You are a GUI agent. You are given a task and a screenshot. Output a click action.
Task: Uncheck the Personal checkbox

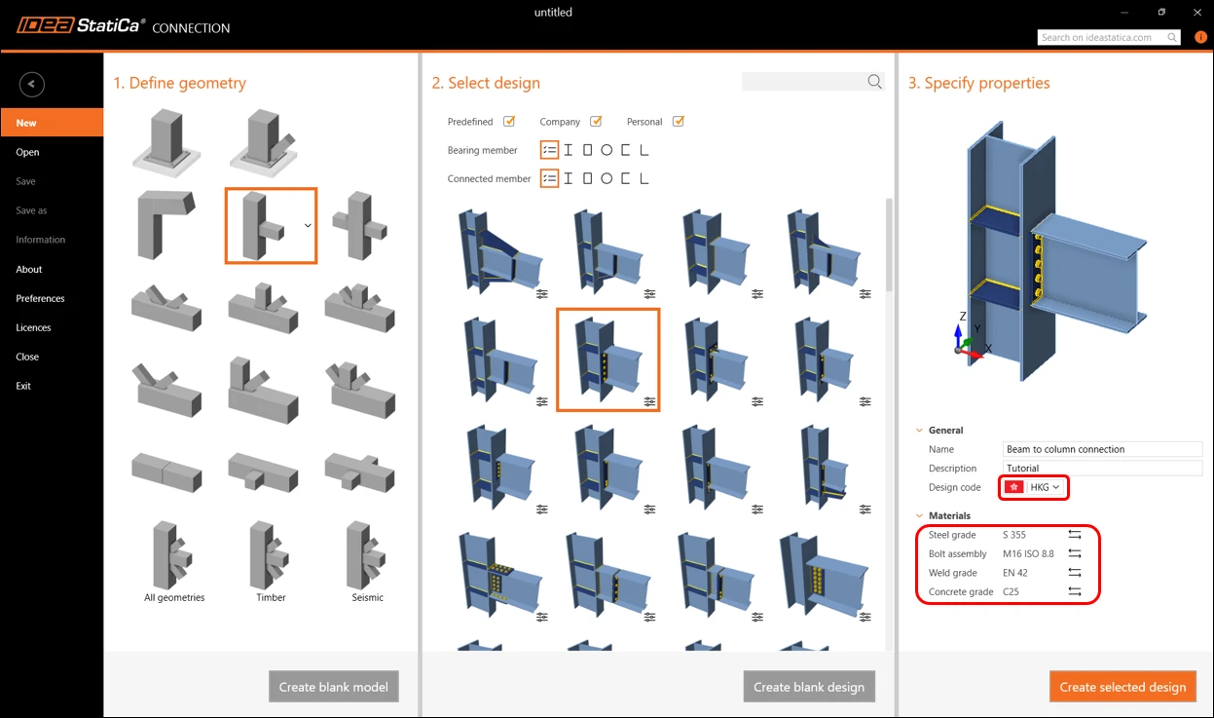[x=679, y=122]
